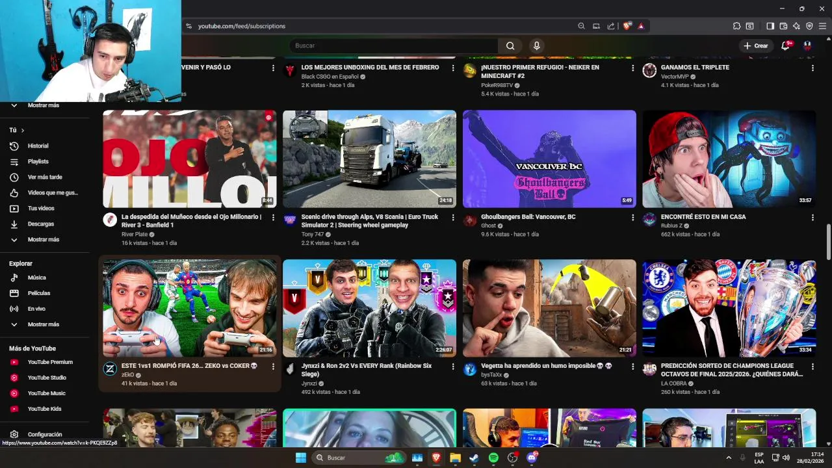Open Ver más tarde list
Image resolution: width=832 pixels, height=468 pixels.
45,177
